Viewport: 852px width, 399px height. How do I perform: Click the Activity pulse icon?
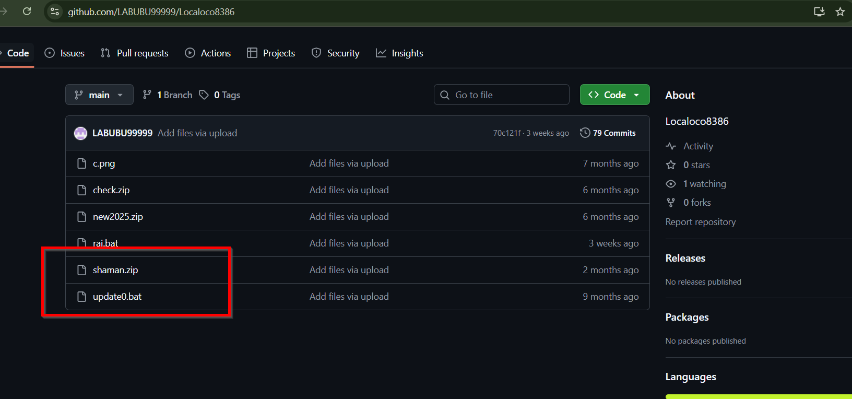click(671, 146)
